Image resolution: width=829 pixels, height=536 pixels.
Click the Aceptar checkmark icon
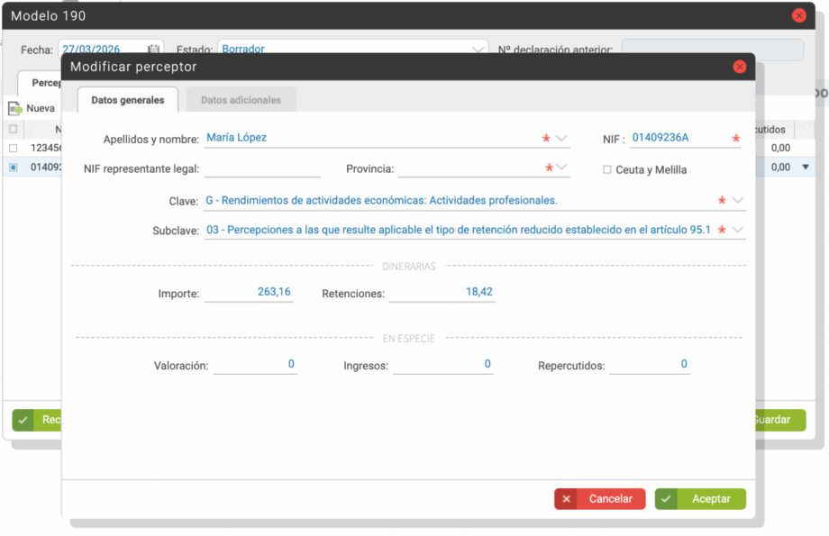point(666,499)
